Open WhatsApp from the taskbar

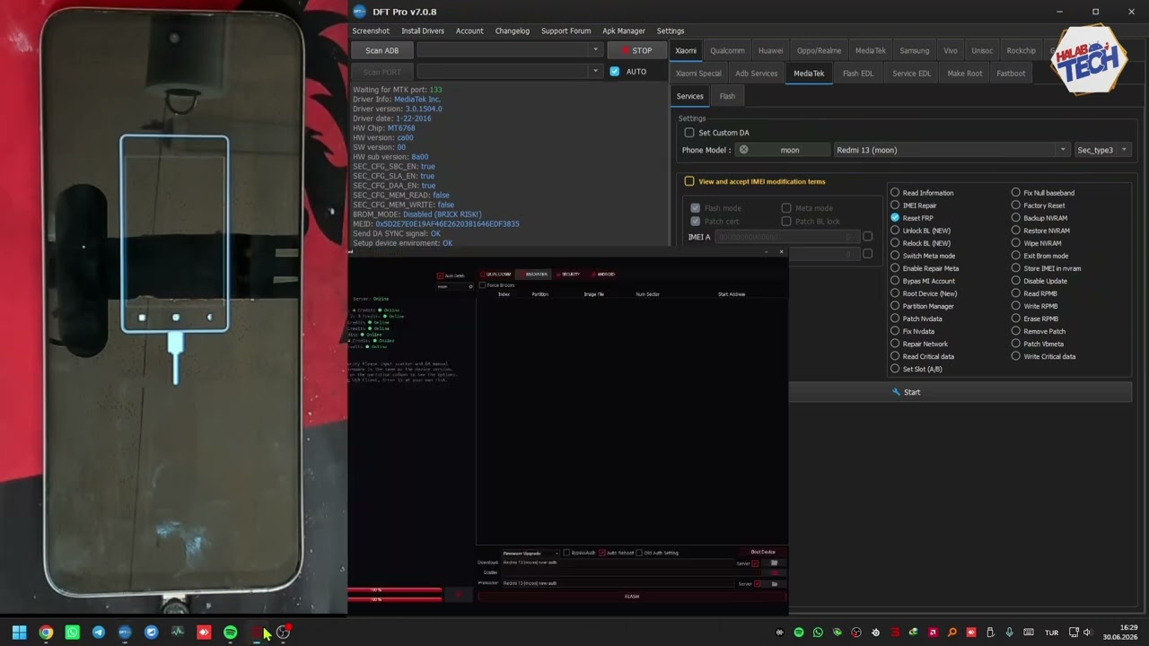click(72, 633)
